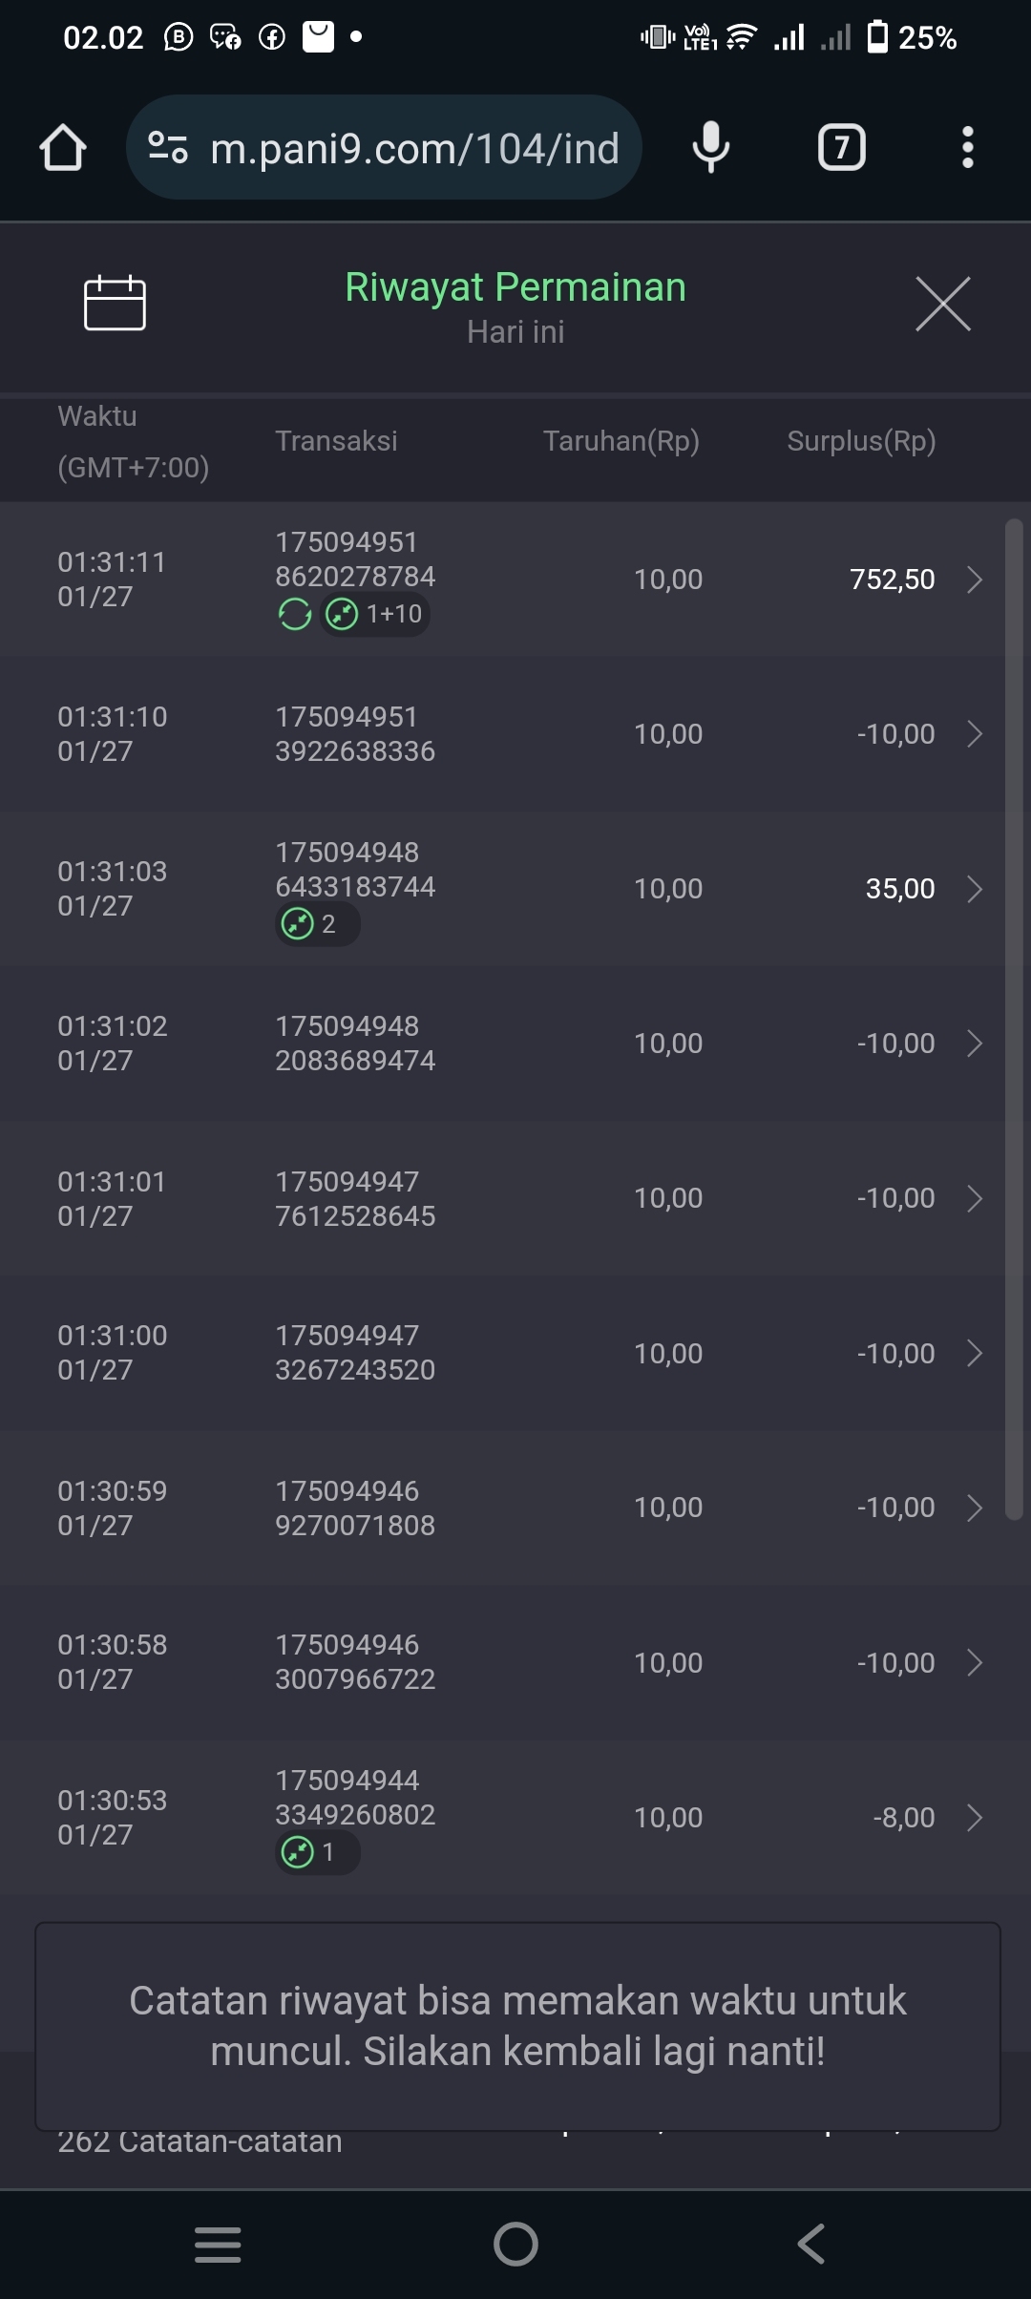Tap the Android recent apps button

coord(218,2244)
